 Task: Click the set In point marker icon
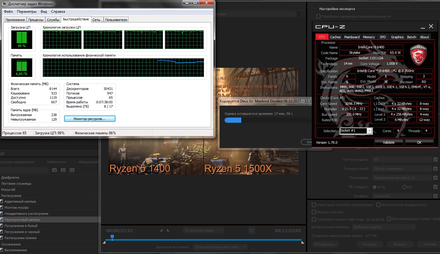click(x=161, y=230)
